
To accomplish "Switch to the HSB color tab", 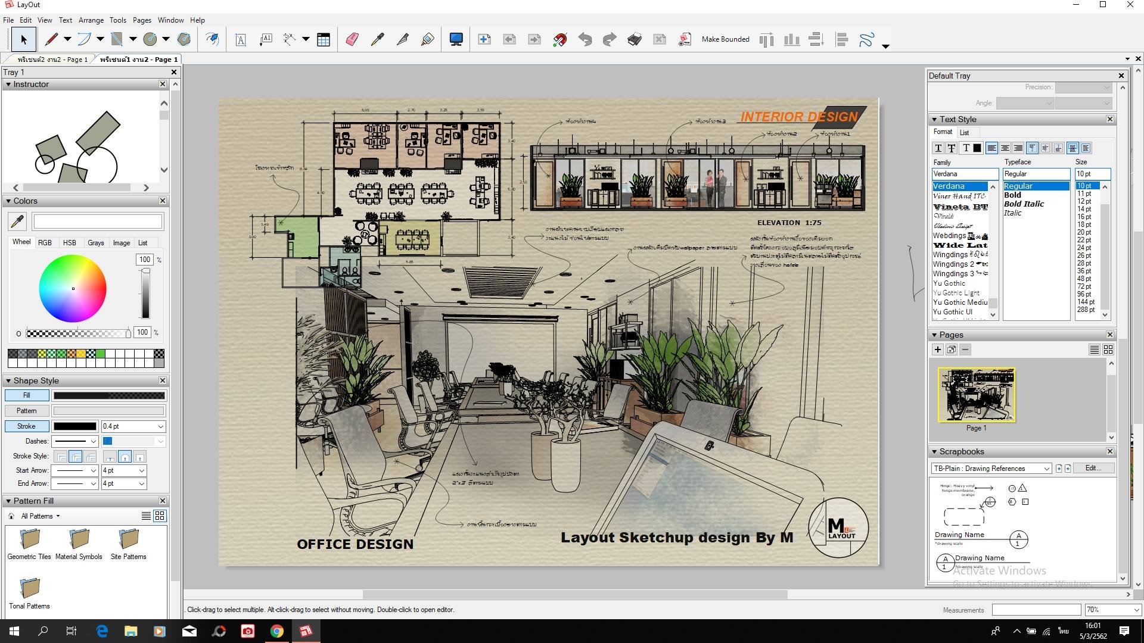I will point(70,243).
